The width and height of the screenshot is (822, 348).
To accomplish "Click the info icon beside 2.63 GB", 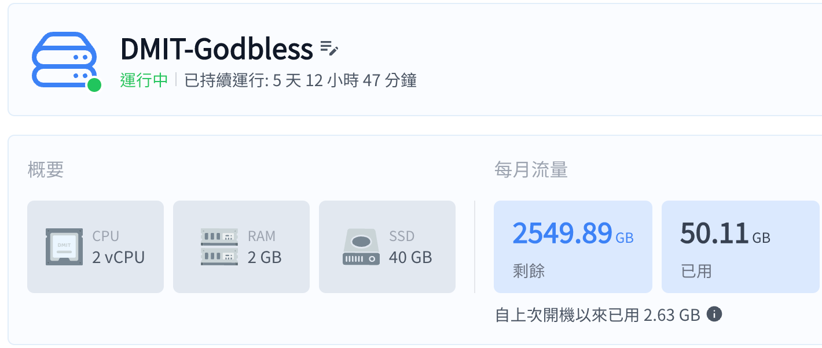I will tap(714, 314).
